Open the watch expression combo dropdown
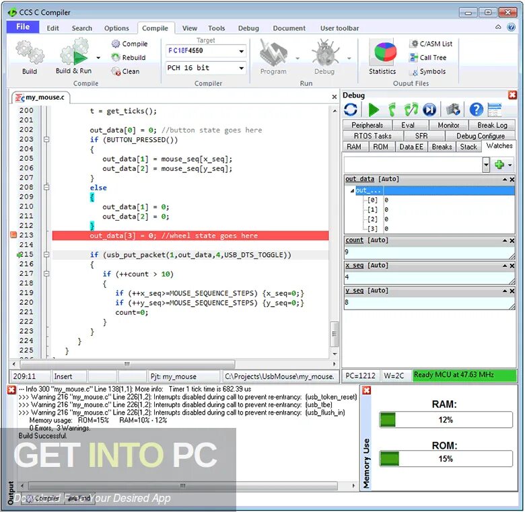Viewport: 525px width, 512px height. 486,165
